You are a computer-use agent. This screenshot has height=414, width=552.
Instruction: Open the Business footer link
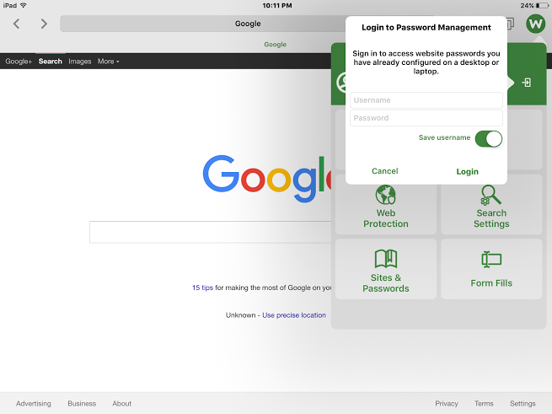click(82, 403)
